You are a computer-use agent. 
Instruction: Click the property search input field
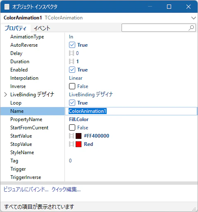point(155,28)
